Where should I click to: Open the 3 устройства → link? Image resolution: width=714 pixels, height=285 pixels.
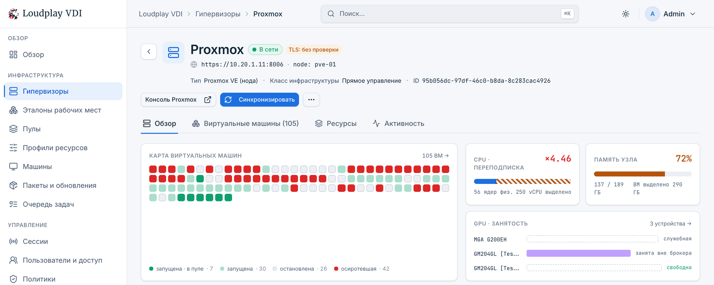pos(671,224)
